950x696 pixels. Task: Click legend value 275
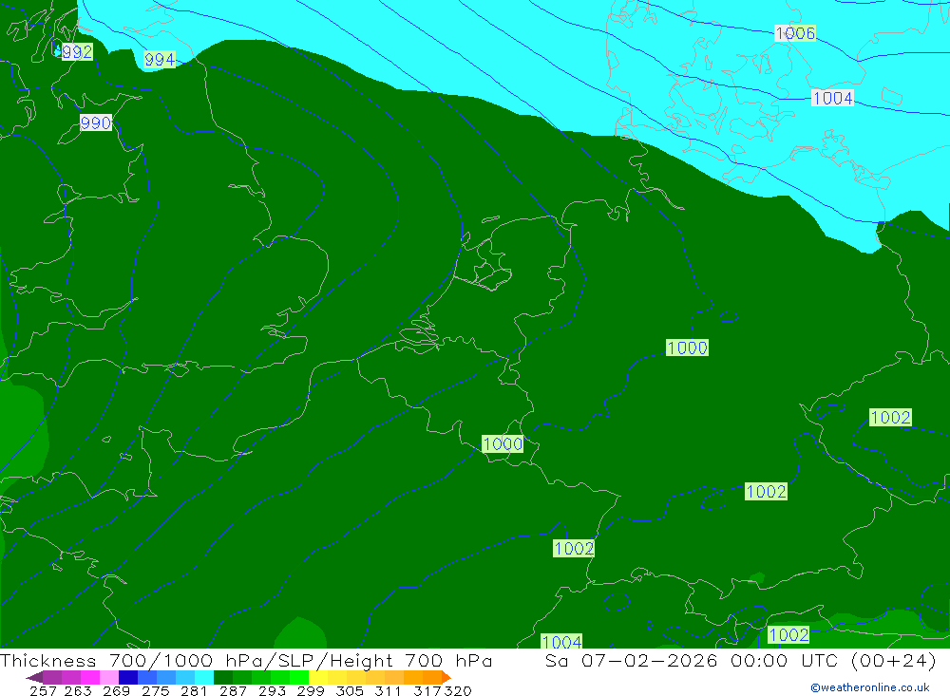155,690
